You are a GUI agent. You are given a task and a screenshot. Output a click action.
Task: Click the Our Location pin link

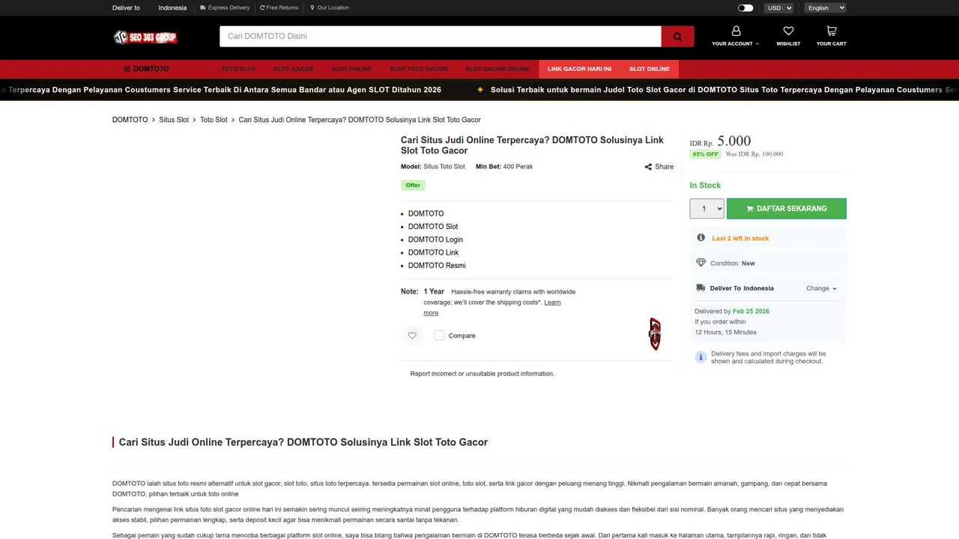pos(330,7)
